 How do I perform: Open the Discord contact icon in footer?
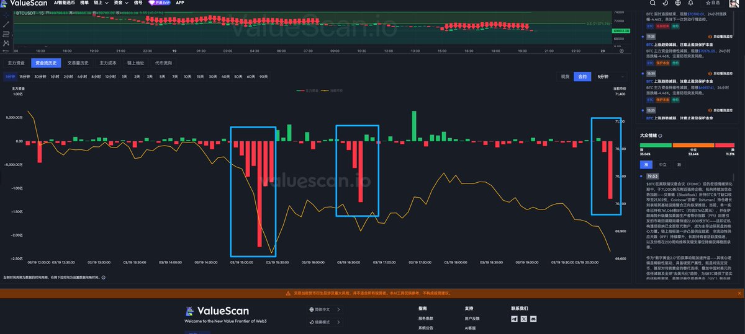533,319
